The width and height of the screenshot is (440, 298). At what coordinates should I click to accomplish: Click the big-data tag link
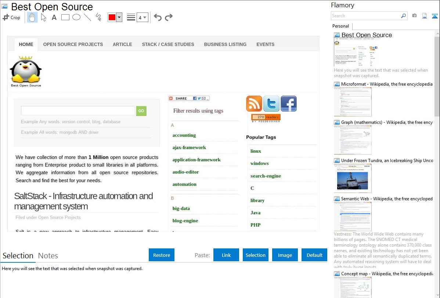181,208
